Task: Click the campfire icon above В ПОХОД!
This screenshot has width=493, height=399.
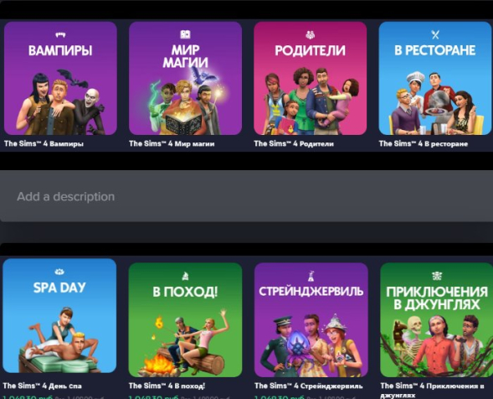Action: [185, 276]
